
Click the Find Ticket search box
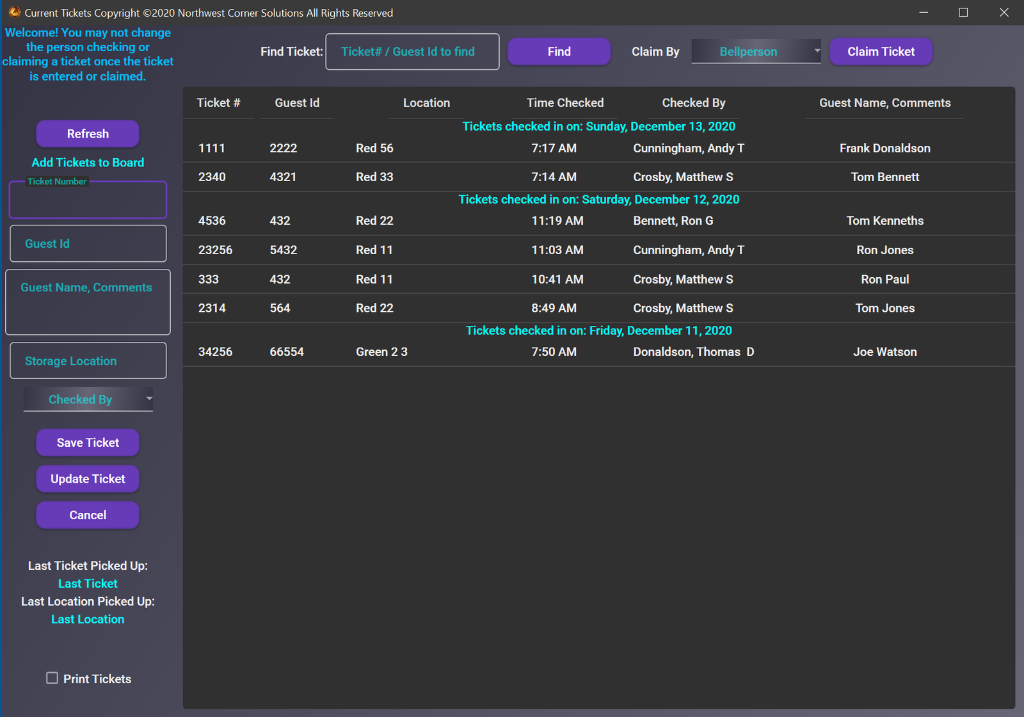coord(412,52)
